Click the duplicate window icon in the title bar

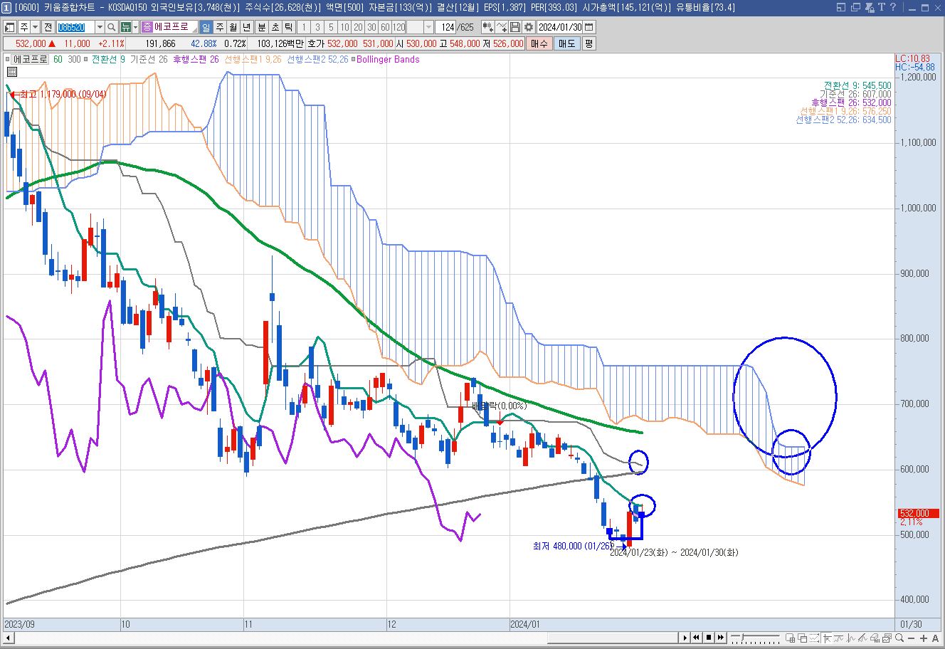(856, 7)
